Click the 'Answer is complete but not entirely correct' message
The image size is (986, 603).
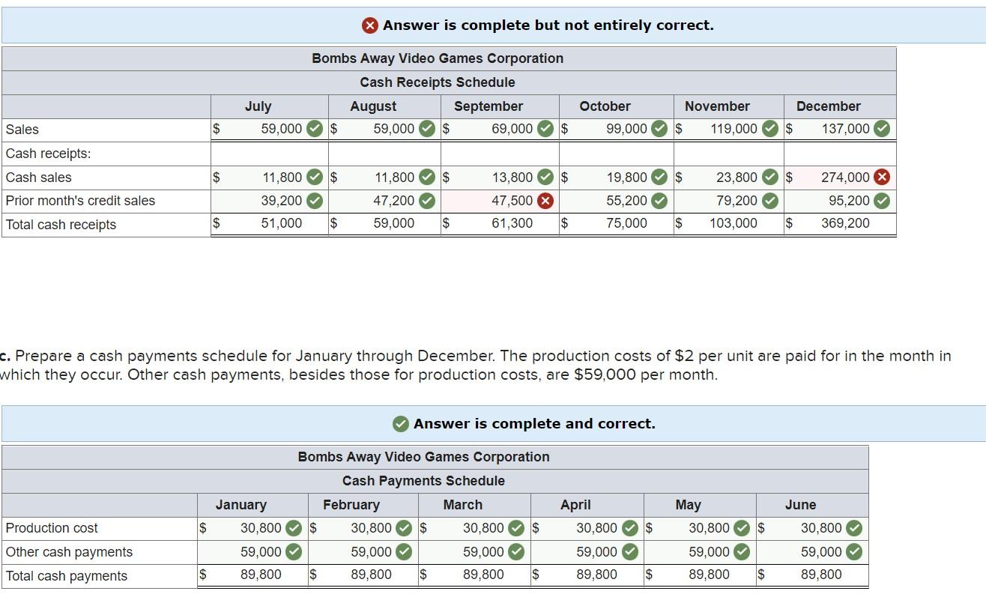tap(548, 25)
